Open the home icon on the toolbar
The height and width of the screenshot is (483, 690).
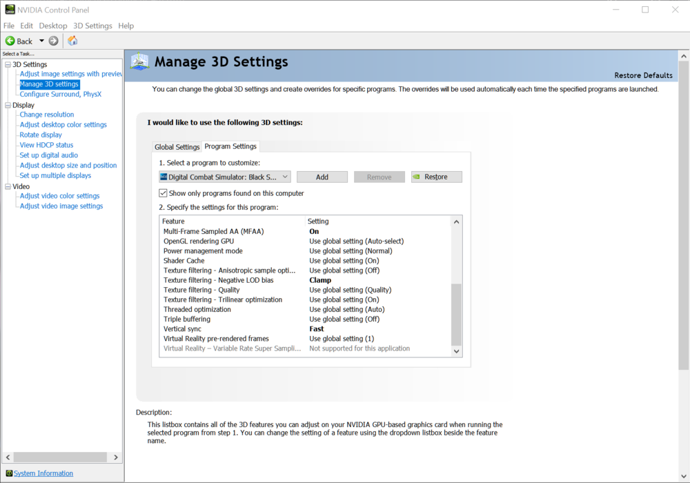[72, 40]
